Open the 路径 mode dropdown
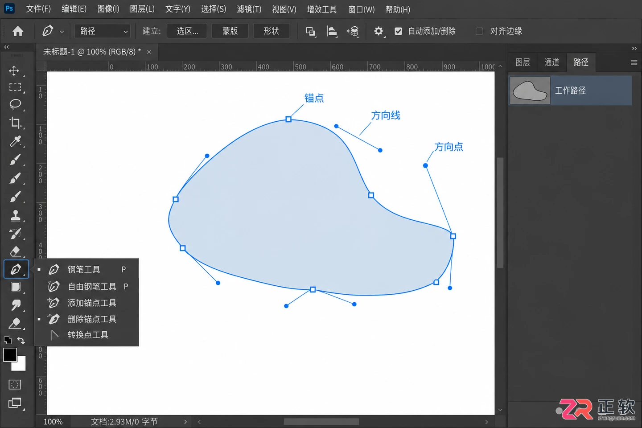The width and height of the screenshot is (642, 428). pyautogui.click(x=102, y=31)
